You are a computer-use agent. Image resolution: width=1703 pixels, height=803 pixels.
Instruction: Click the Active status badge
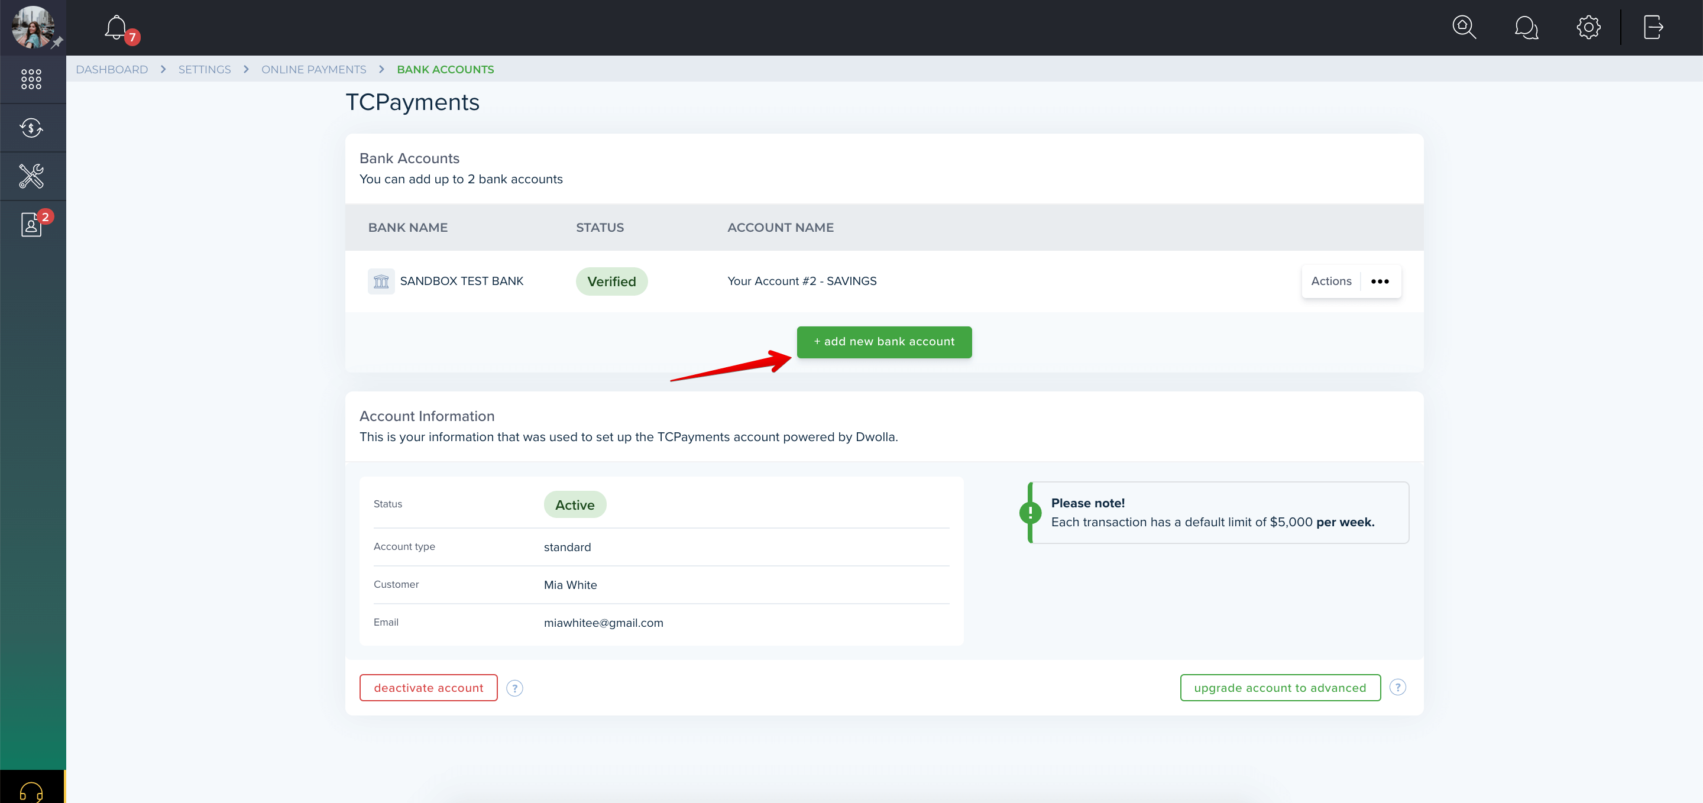coord(575,505)
